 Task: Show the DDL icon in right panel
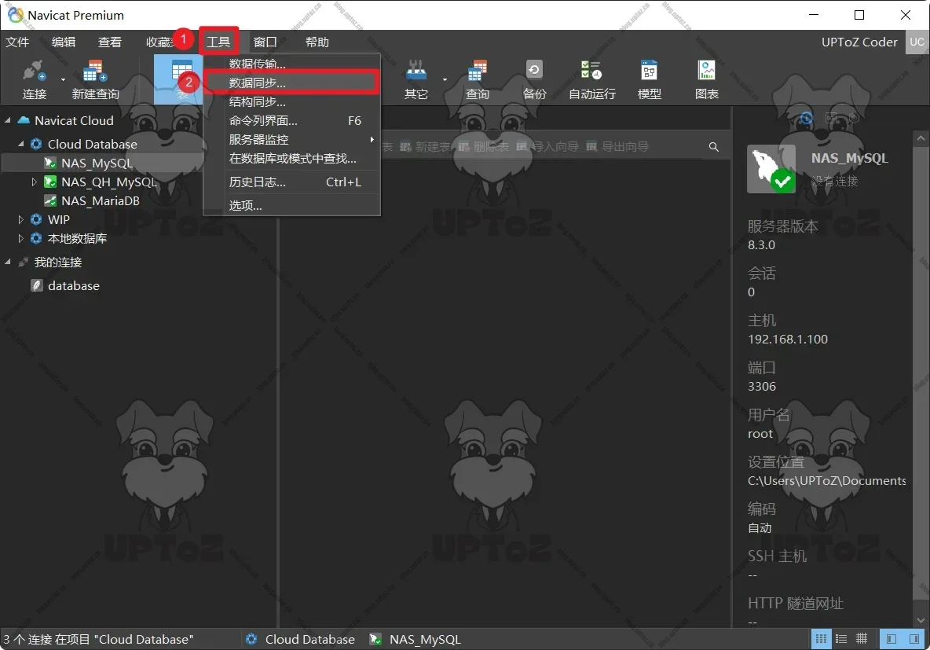coord(832,118)
